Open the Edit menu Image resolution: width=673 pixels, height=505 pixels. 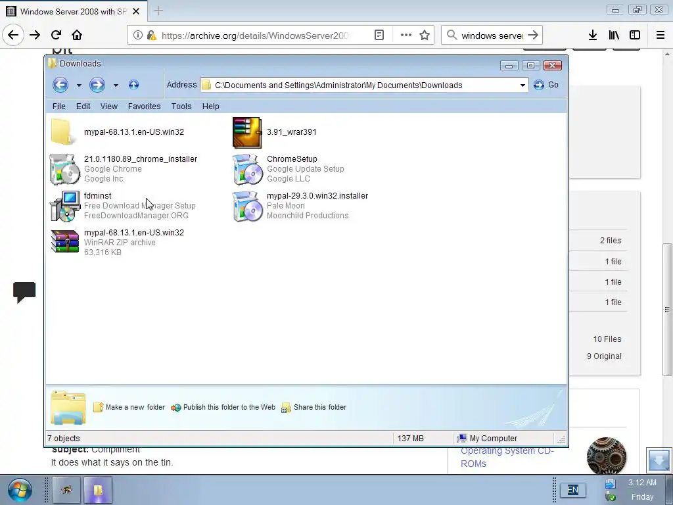tap(83, 107)
